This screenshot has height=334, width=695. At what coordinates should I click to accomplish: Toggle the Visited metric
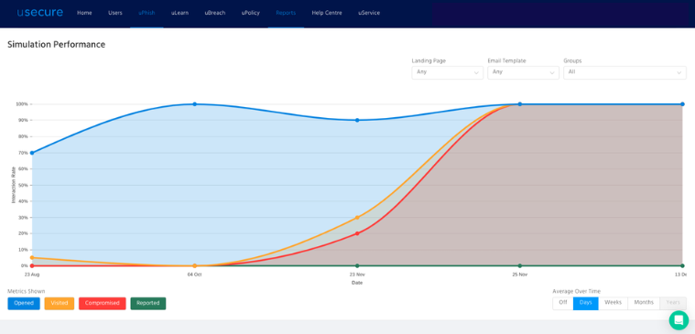pos(60,304)
